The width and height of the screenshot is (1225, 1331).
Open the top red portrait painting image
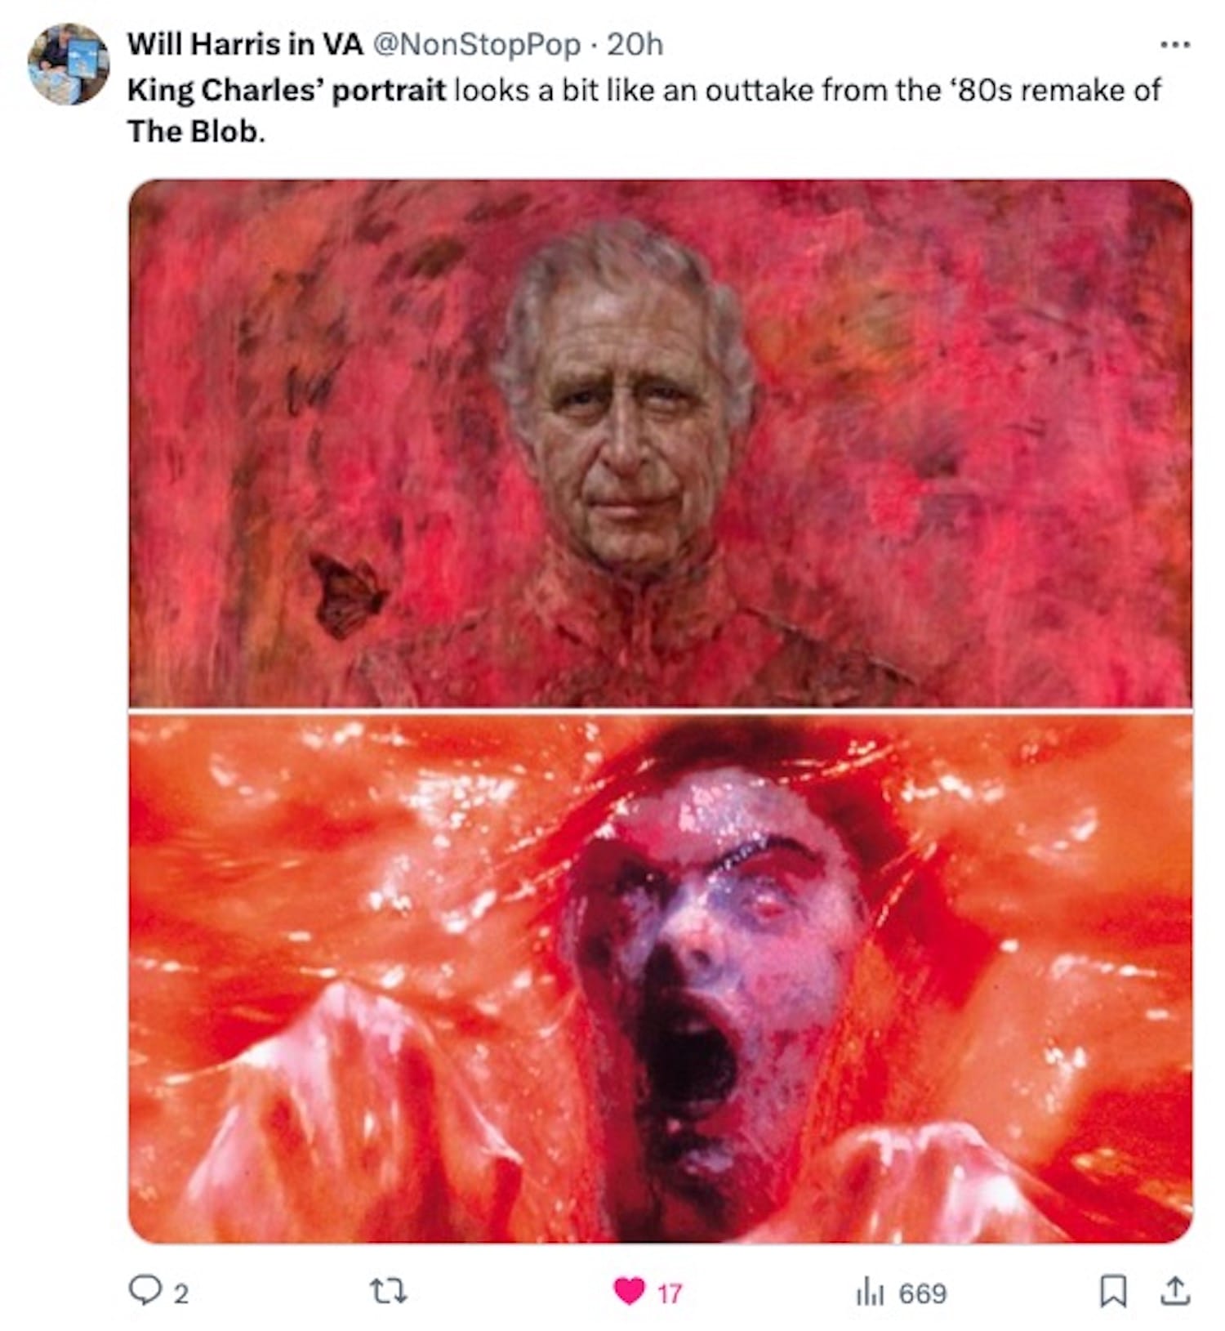(x=660, y=443)
